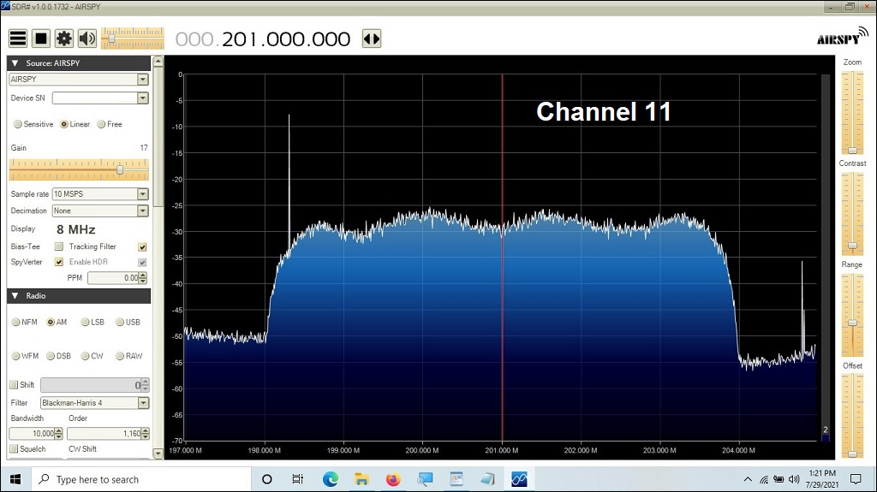Click the Bandwidth stepper arrows
The image size is (877, 492).
tap(59, 433)
